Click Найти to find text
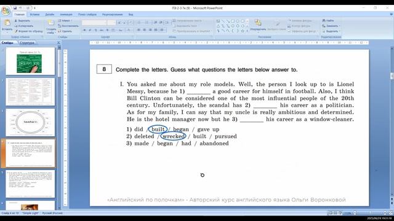The width and height of the screenshot is (394, 221). pyautogui.click(x=328, y=20)
